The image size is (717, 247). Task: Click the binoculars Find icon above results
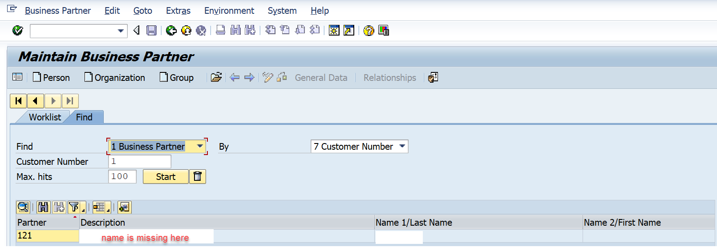click(x=43, y=207)
